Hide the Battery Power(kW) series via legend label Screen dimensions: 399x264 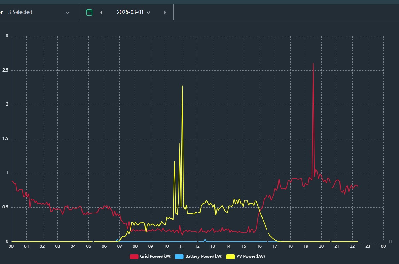(204, 257)
